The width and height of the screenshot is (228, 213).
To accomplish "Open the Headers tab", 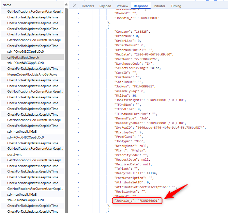I will tap(88, 6).
